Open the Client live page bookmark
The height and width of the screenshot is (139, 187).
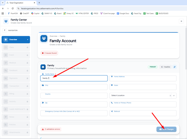tap(107, 13)
